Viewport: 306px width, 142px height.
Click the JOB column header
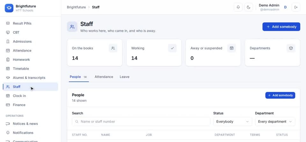[149, 135]
